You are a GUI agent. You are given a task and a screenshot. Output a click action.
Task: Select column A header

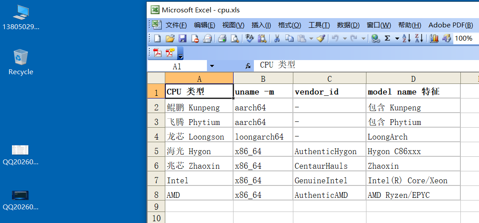click(x=199, y=79)
